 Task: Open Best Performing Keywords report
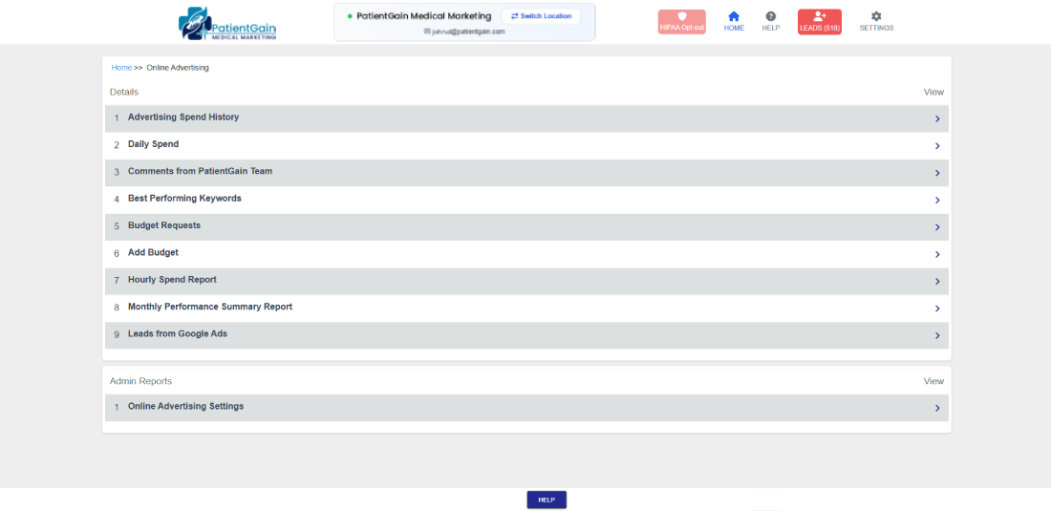(x=184, y=199)
